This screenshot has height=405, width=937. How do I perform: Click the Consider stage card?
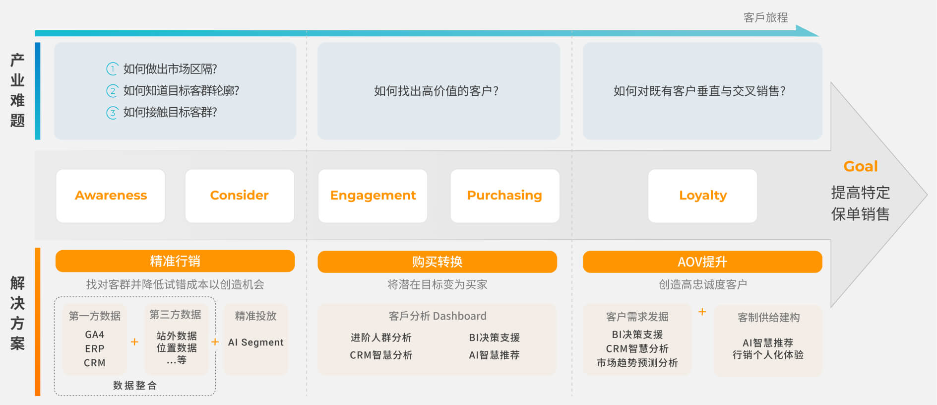[x=240, y=196]
